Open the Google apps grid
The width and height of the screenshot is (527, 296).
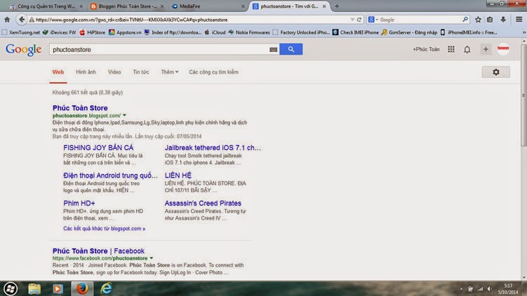[451, 49]
